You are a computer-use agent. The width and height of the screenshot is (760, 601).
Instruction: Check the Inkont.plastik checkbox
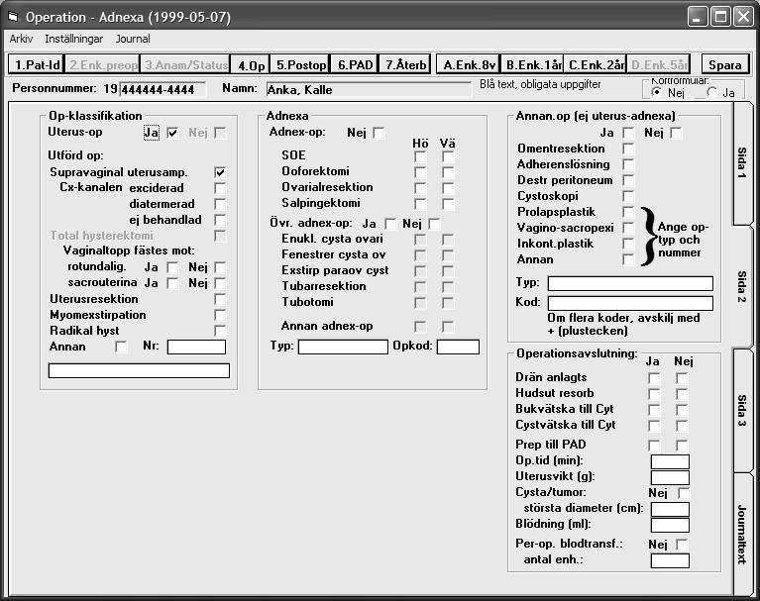627,244
